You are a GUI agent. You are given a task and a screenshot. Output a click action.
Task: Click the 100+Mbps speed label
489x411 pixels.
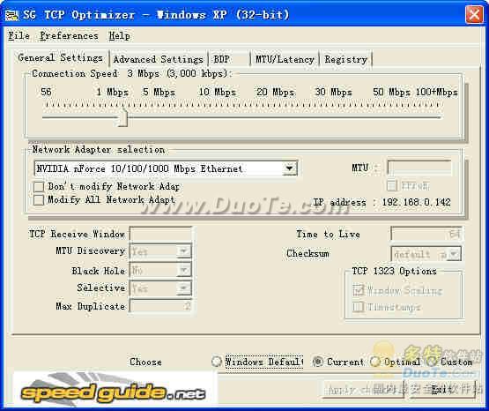(x=437, y=92)
